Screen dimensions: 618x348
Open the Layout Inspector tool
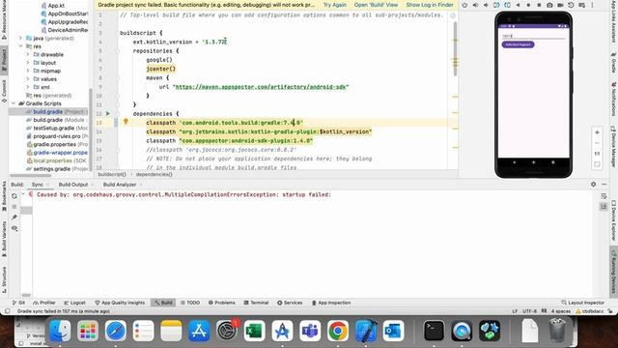click(x=582, y=303)
